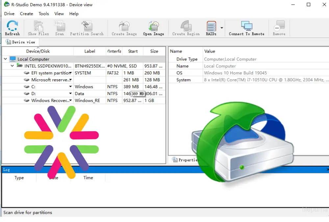Click disk icon beside EFI system partition
Viewport: 329px width, 222px height.
pyautogui.click(x=26, y=73)
